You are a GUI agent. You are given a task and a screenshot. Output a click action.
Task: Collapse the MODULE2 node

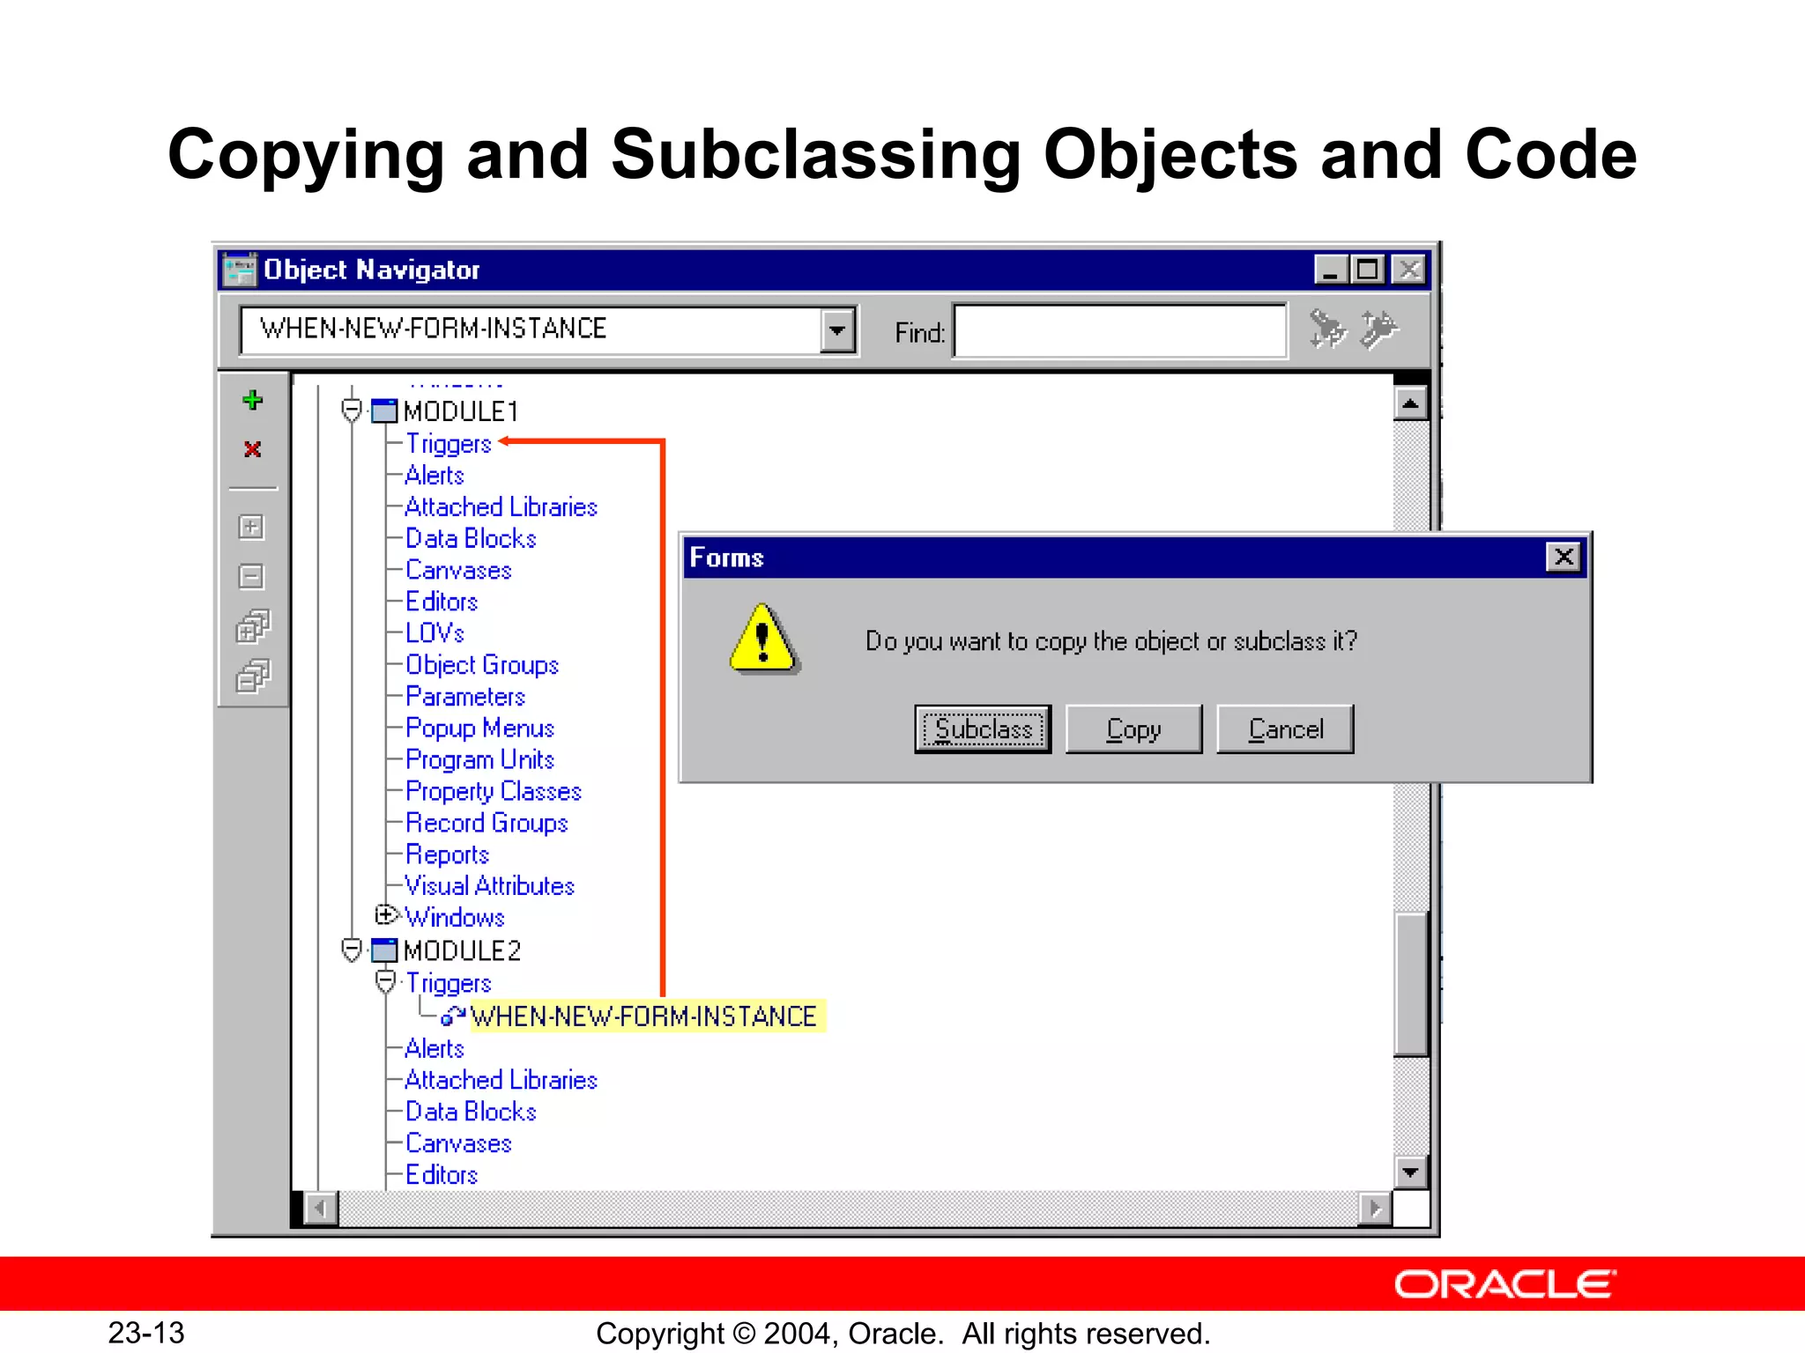click(x=352, y=950)
